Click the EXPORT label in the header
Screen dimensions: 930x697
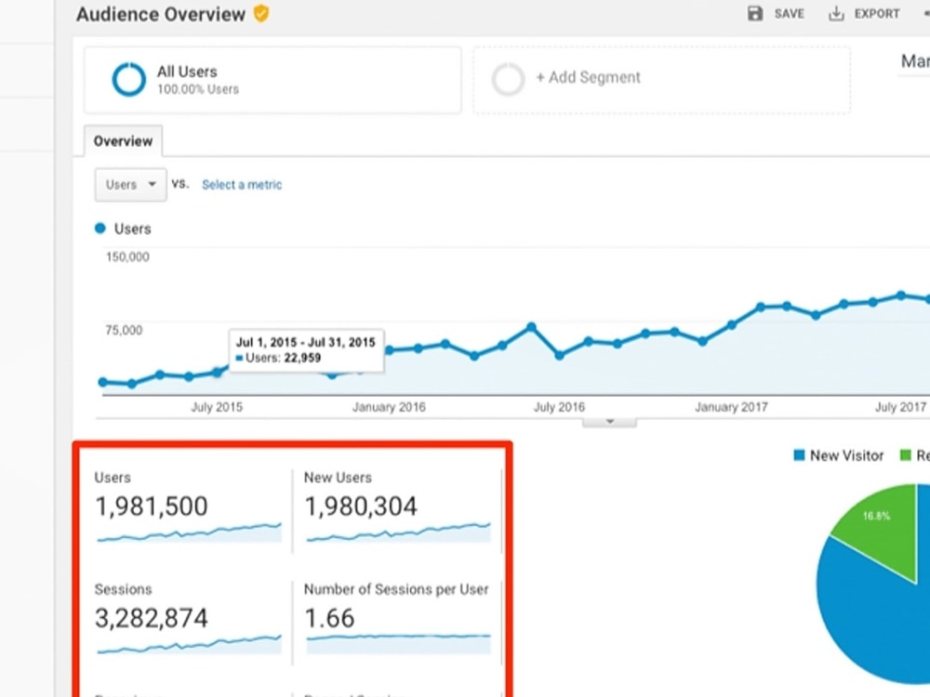[877, 14]
